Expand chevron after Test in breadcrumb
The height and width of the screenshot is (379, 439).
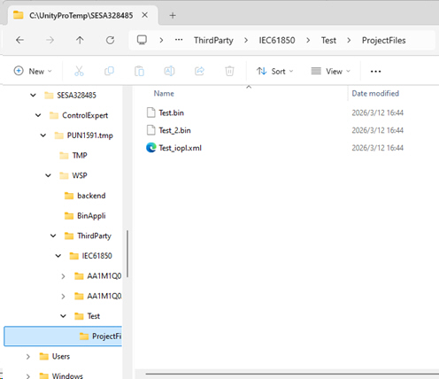pos(349,40)
